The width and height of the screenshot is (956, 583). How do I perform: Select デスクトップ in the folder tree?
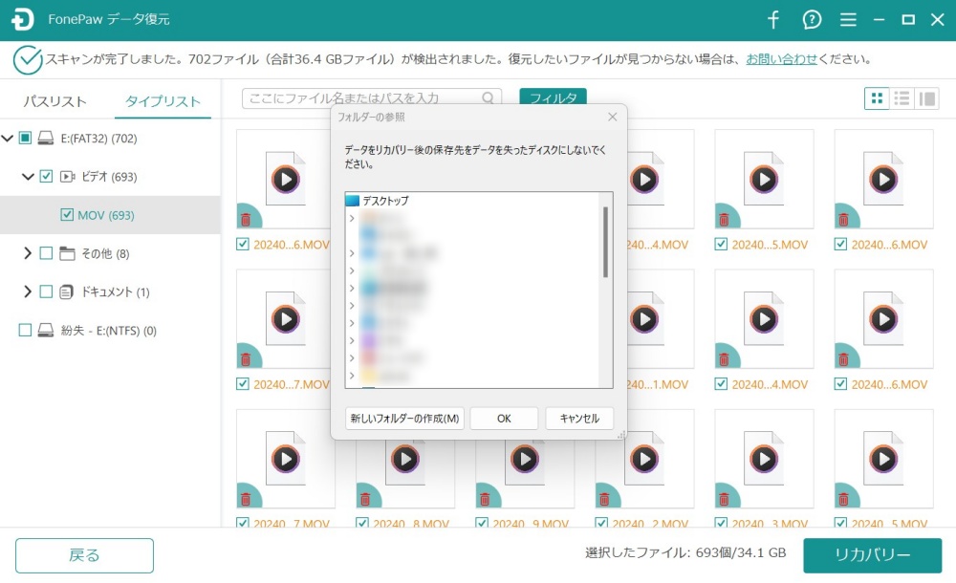(385, 200)
